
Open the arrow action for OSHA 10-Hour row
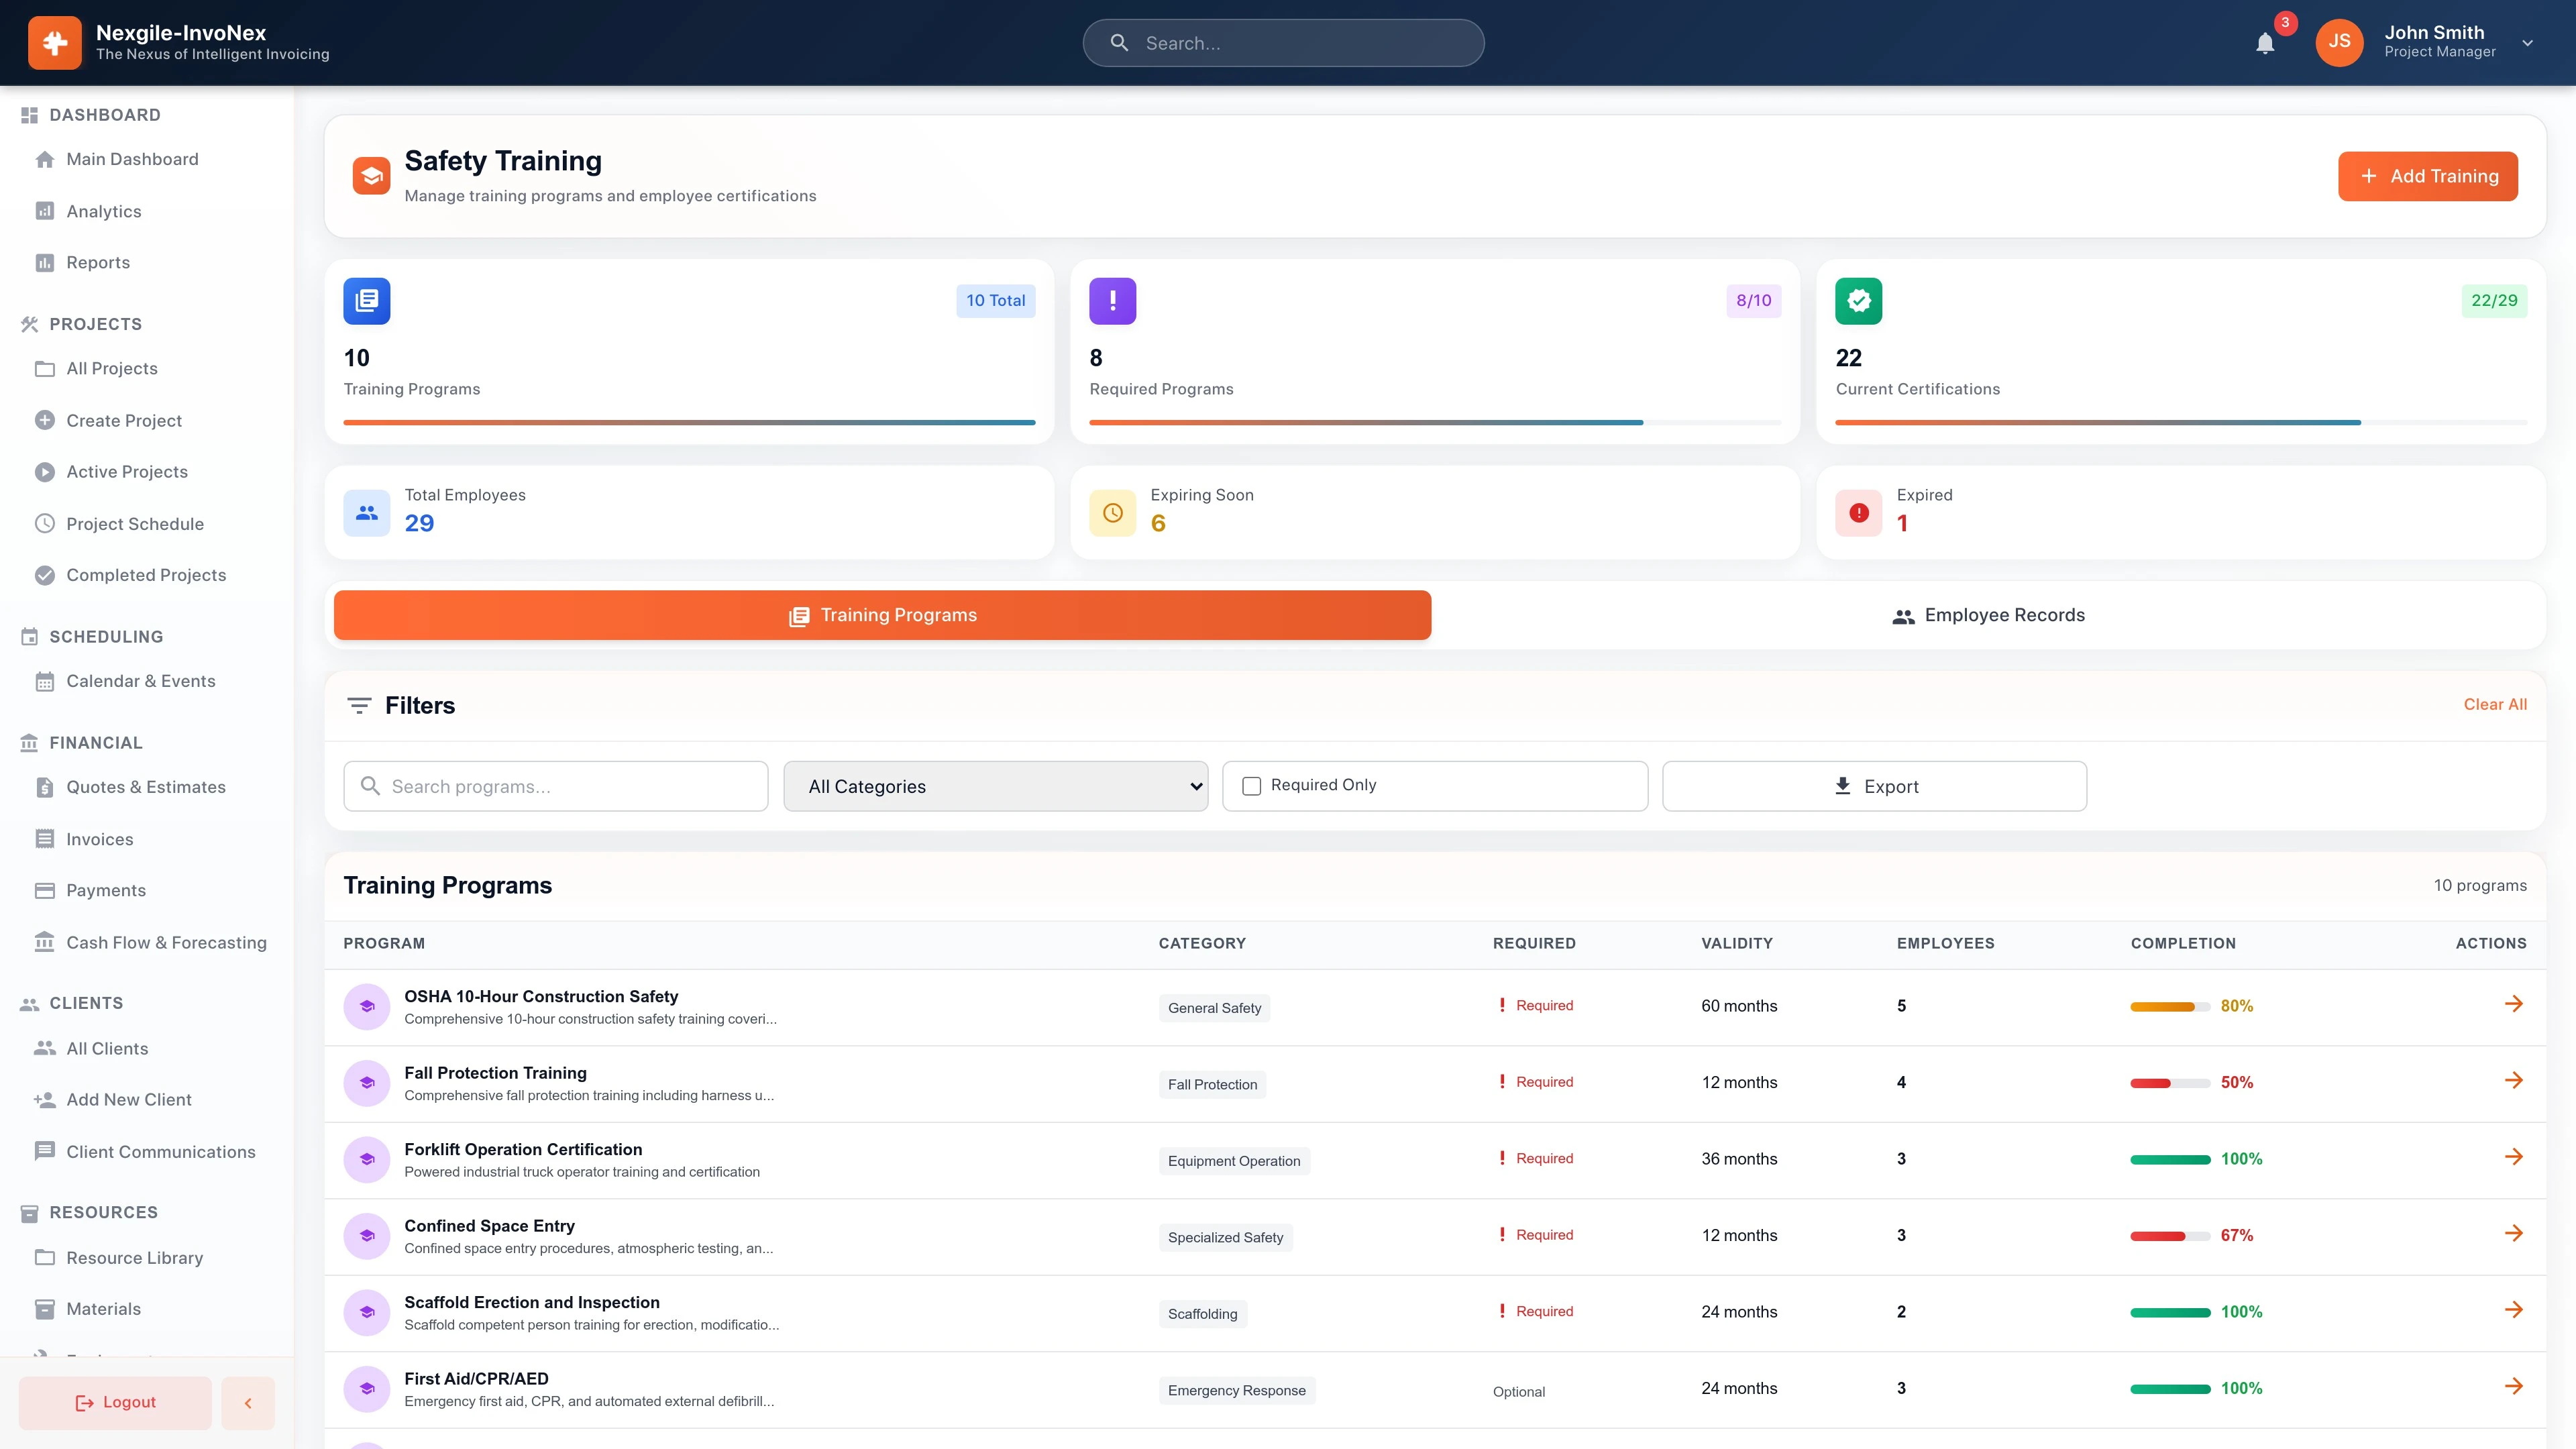(x=2513, y=1004)
